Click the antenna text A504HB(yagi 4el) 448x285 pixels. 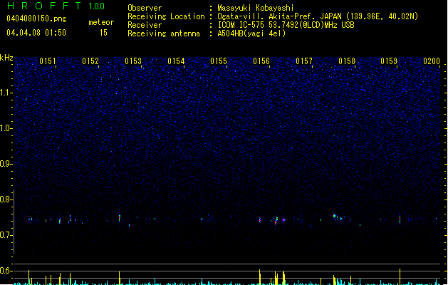tap(251, 33)
